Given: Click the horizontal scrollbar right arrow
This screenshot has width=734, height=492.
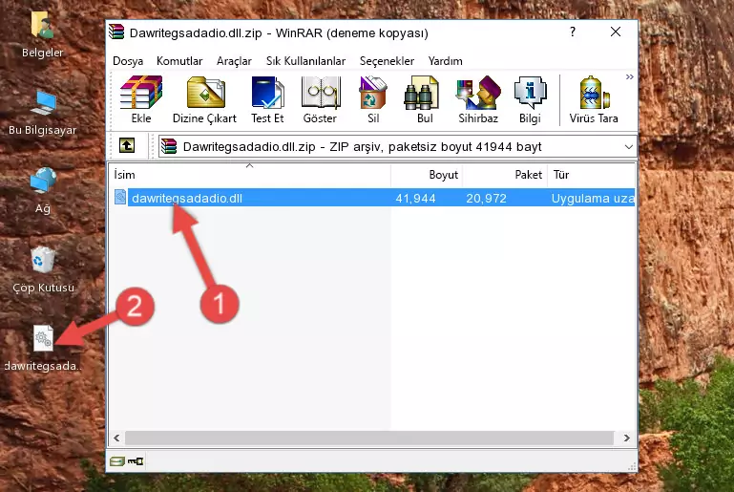Looking at the screenshot, I should (627, 439).
